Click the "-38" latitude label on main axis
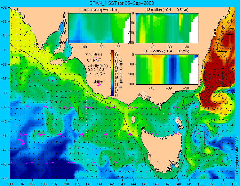240x186 pixels. [4, 93]
